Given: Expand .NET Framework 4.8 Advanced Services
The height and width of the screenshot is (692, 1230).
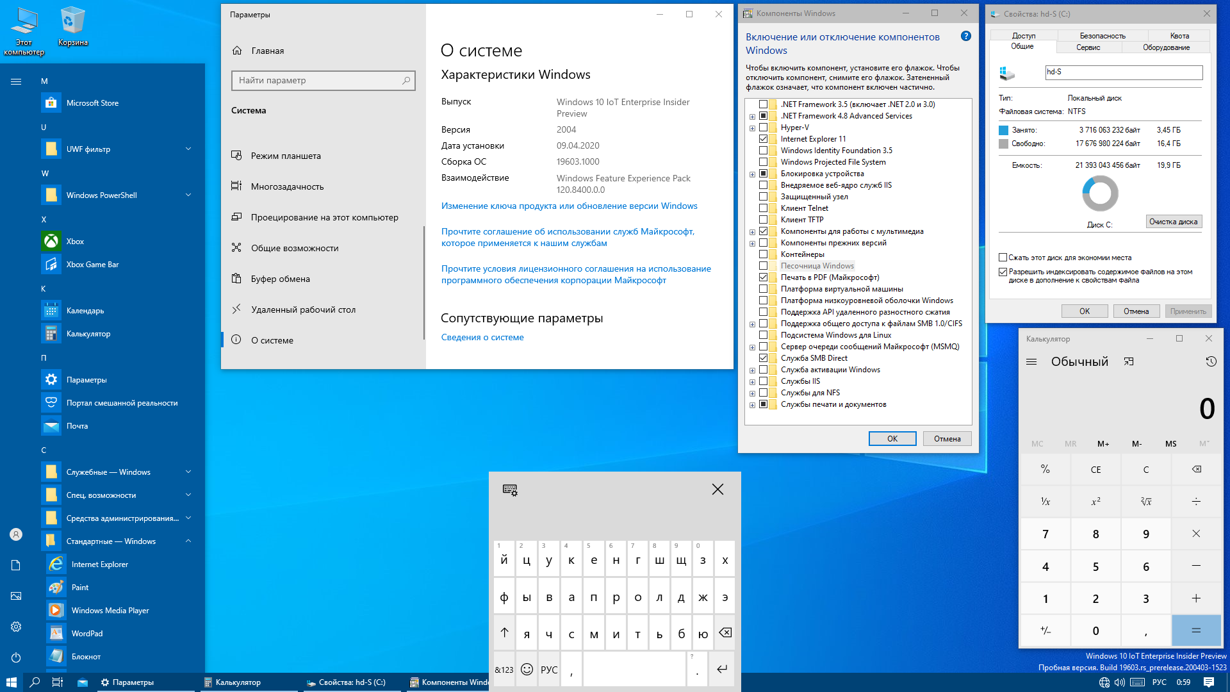Looking at the screenshot, I should [752, 117].
